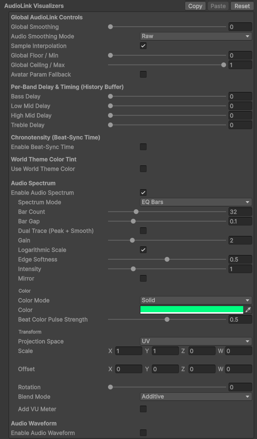Toggle the Sample Interpolation checkbox
The height and width of the screenshot is (439, 257).
[143, 46]
